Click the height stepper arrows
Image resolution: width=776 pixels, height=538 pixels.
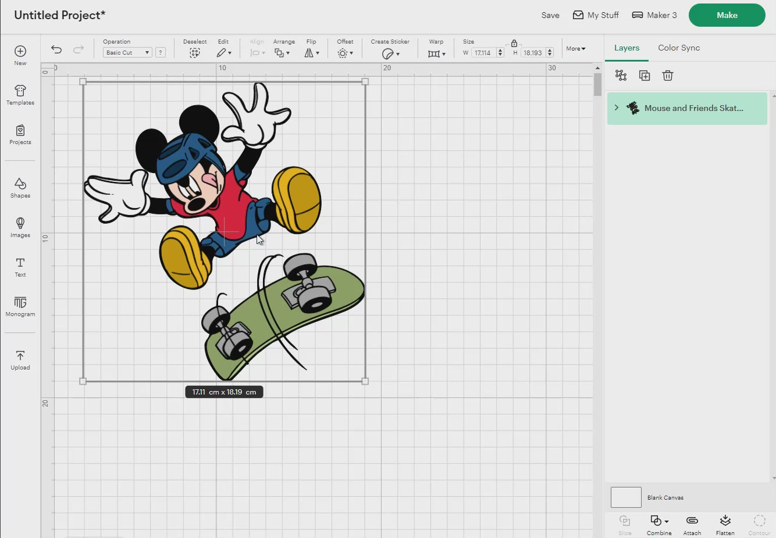[550, 53]
